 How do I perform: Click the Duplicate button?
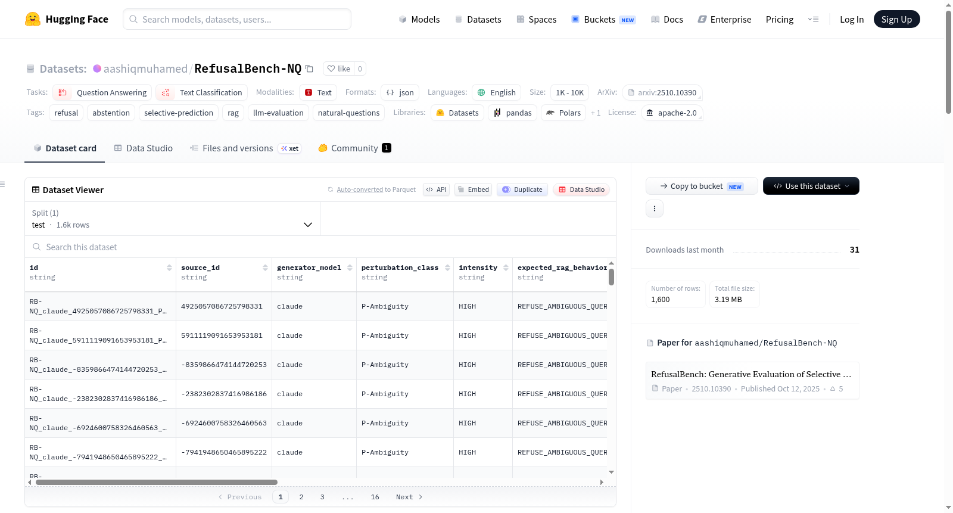pyautogui.click(x=522, y=189)
